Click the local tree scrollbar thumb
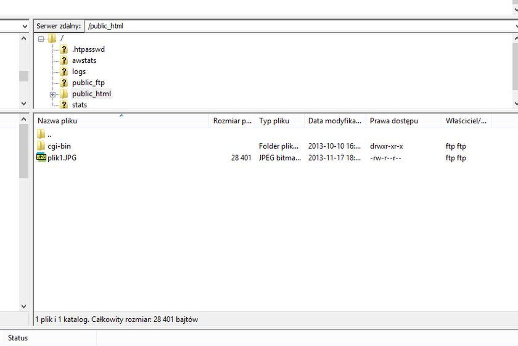Screen dimensions: 518x346 (x=24, y=76)
